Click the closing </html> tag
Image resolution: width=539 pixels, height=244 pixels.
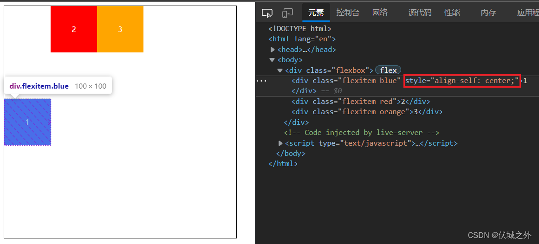[x=283, y=164]
